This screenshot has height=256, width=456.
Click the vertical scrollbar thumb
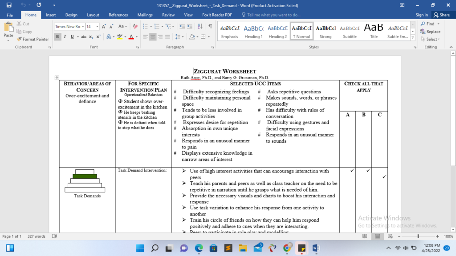point(453,111)
